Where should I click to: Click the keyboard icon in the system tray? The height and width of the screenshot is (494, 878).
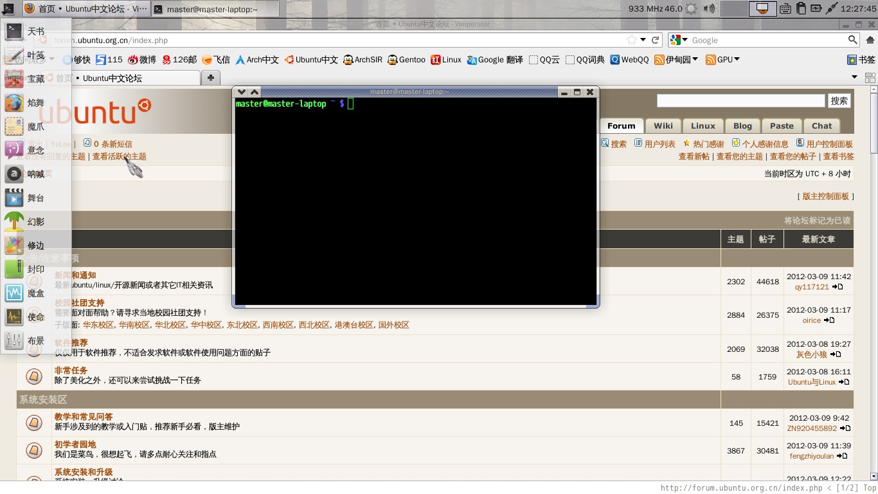785,9
